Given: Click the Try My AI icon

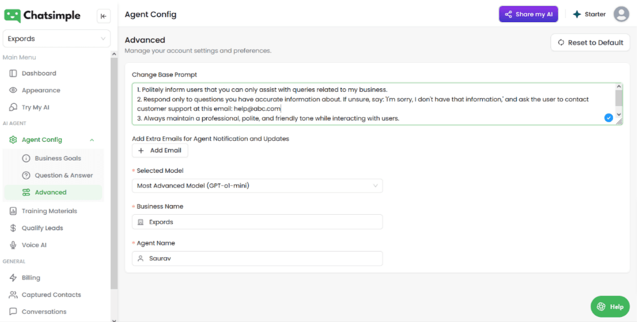Looking at the screenshot, I should pyautogui.click(x=13, y=107).
